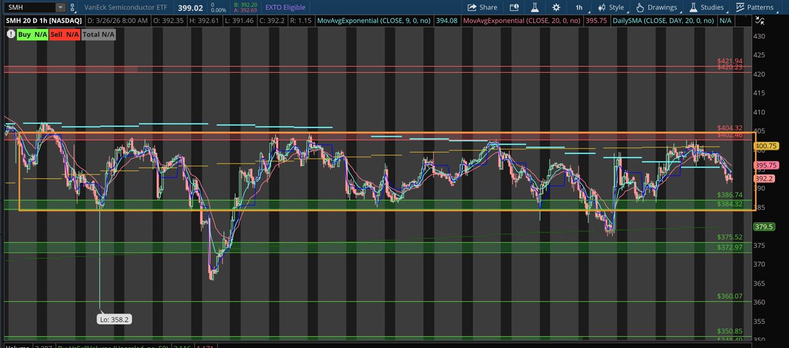Click the $404.32 price level label
This screenshot has height=348, width=789.
[x=729, y=128]
